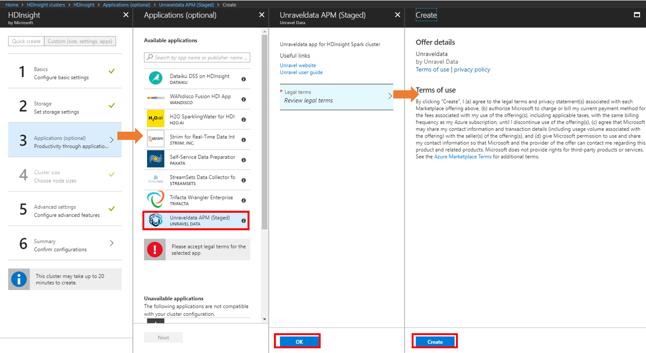Focus the app name search field

[x=197, y=57]
